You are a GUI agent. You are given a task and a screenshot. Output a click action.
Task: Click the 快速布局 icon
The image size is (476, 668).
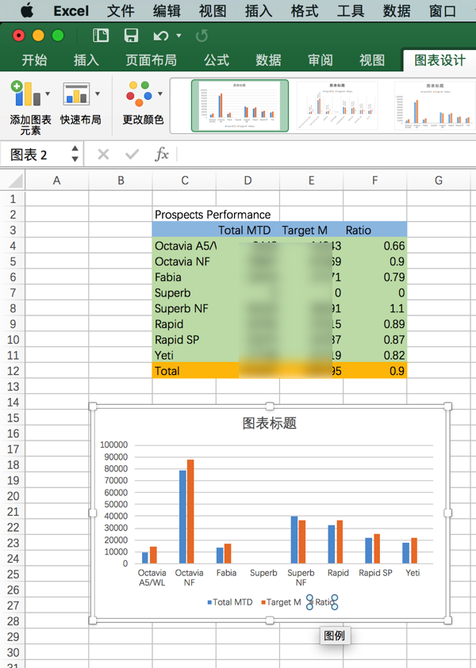pyautogui.click(x=76, y=94)
